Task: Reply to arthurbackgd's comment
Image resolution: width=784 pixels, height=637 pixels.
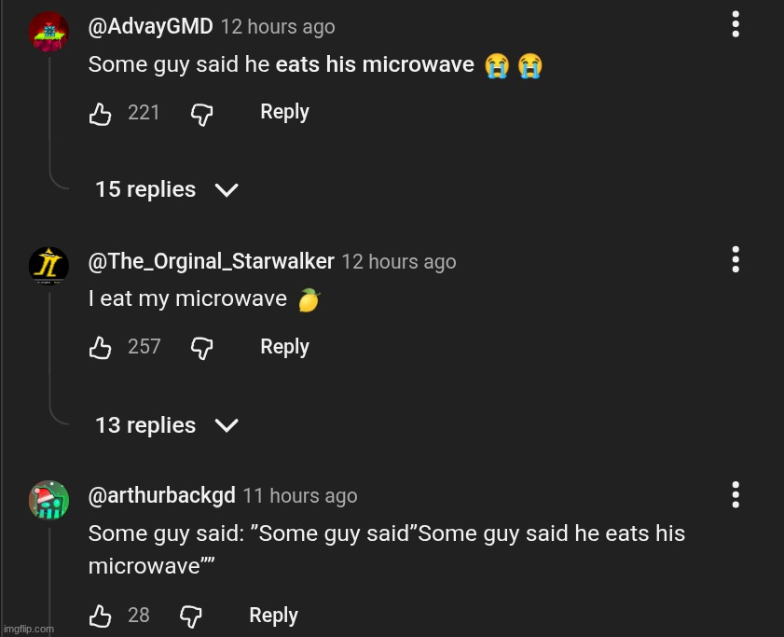Action: click(x=273, y=616)
